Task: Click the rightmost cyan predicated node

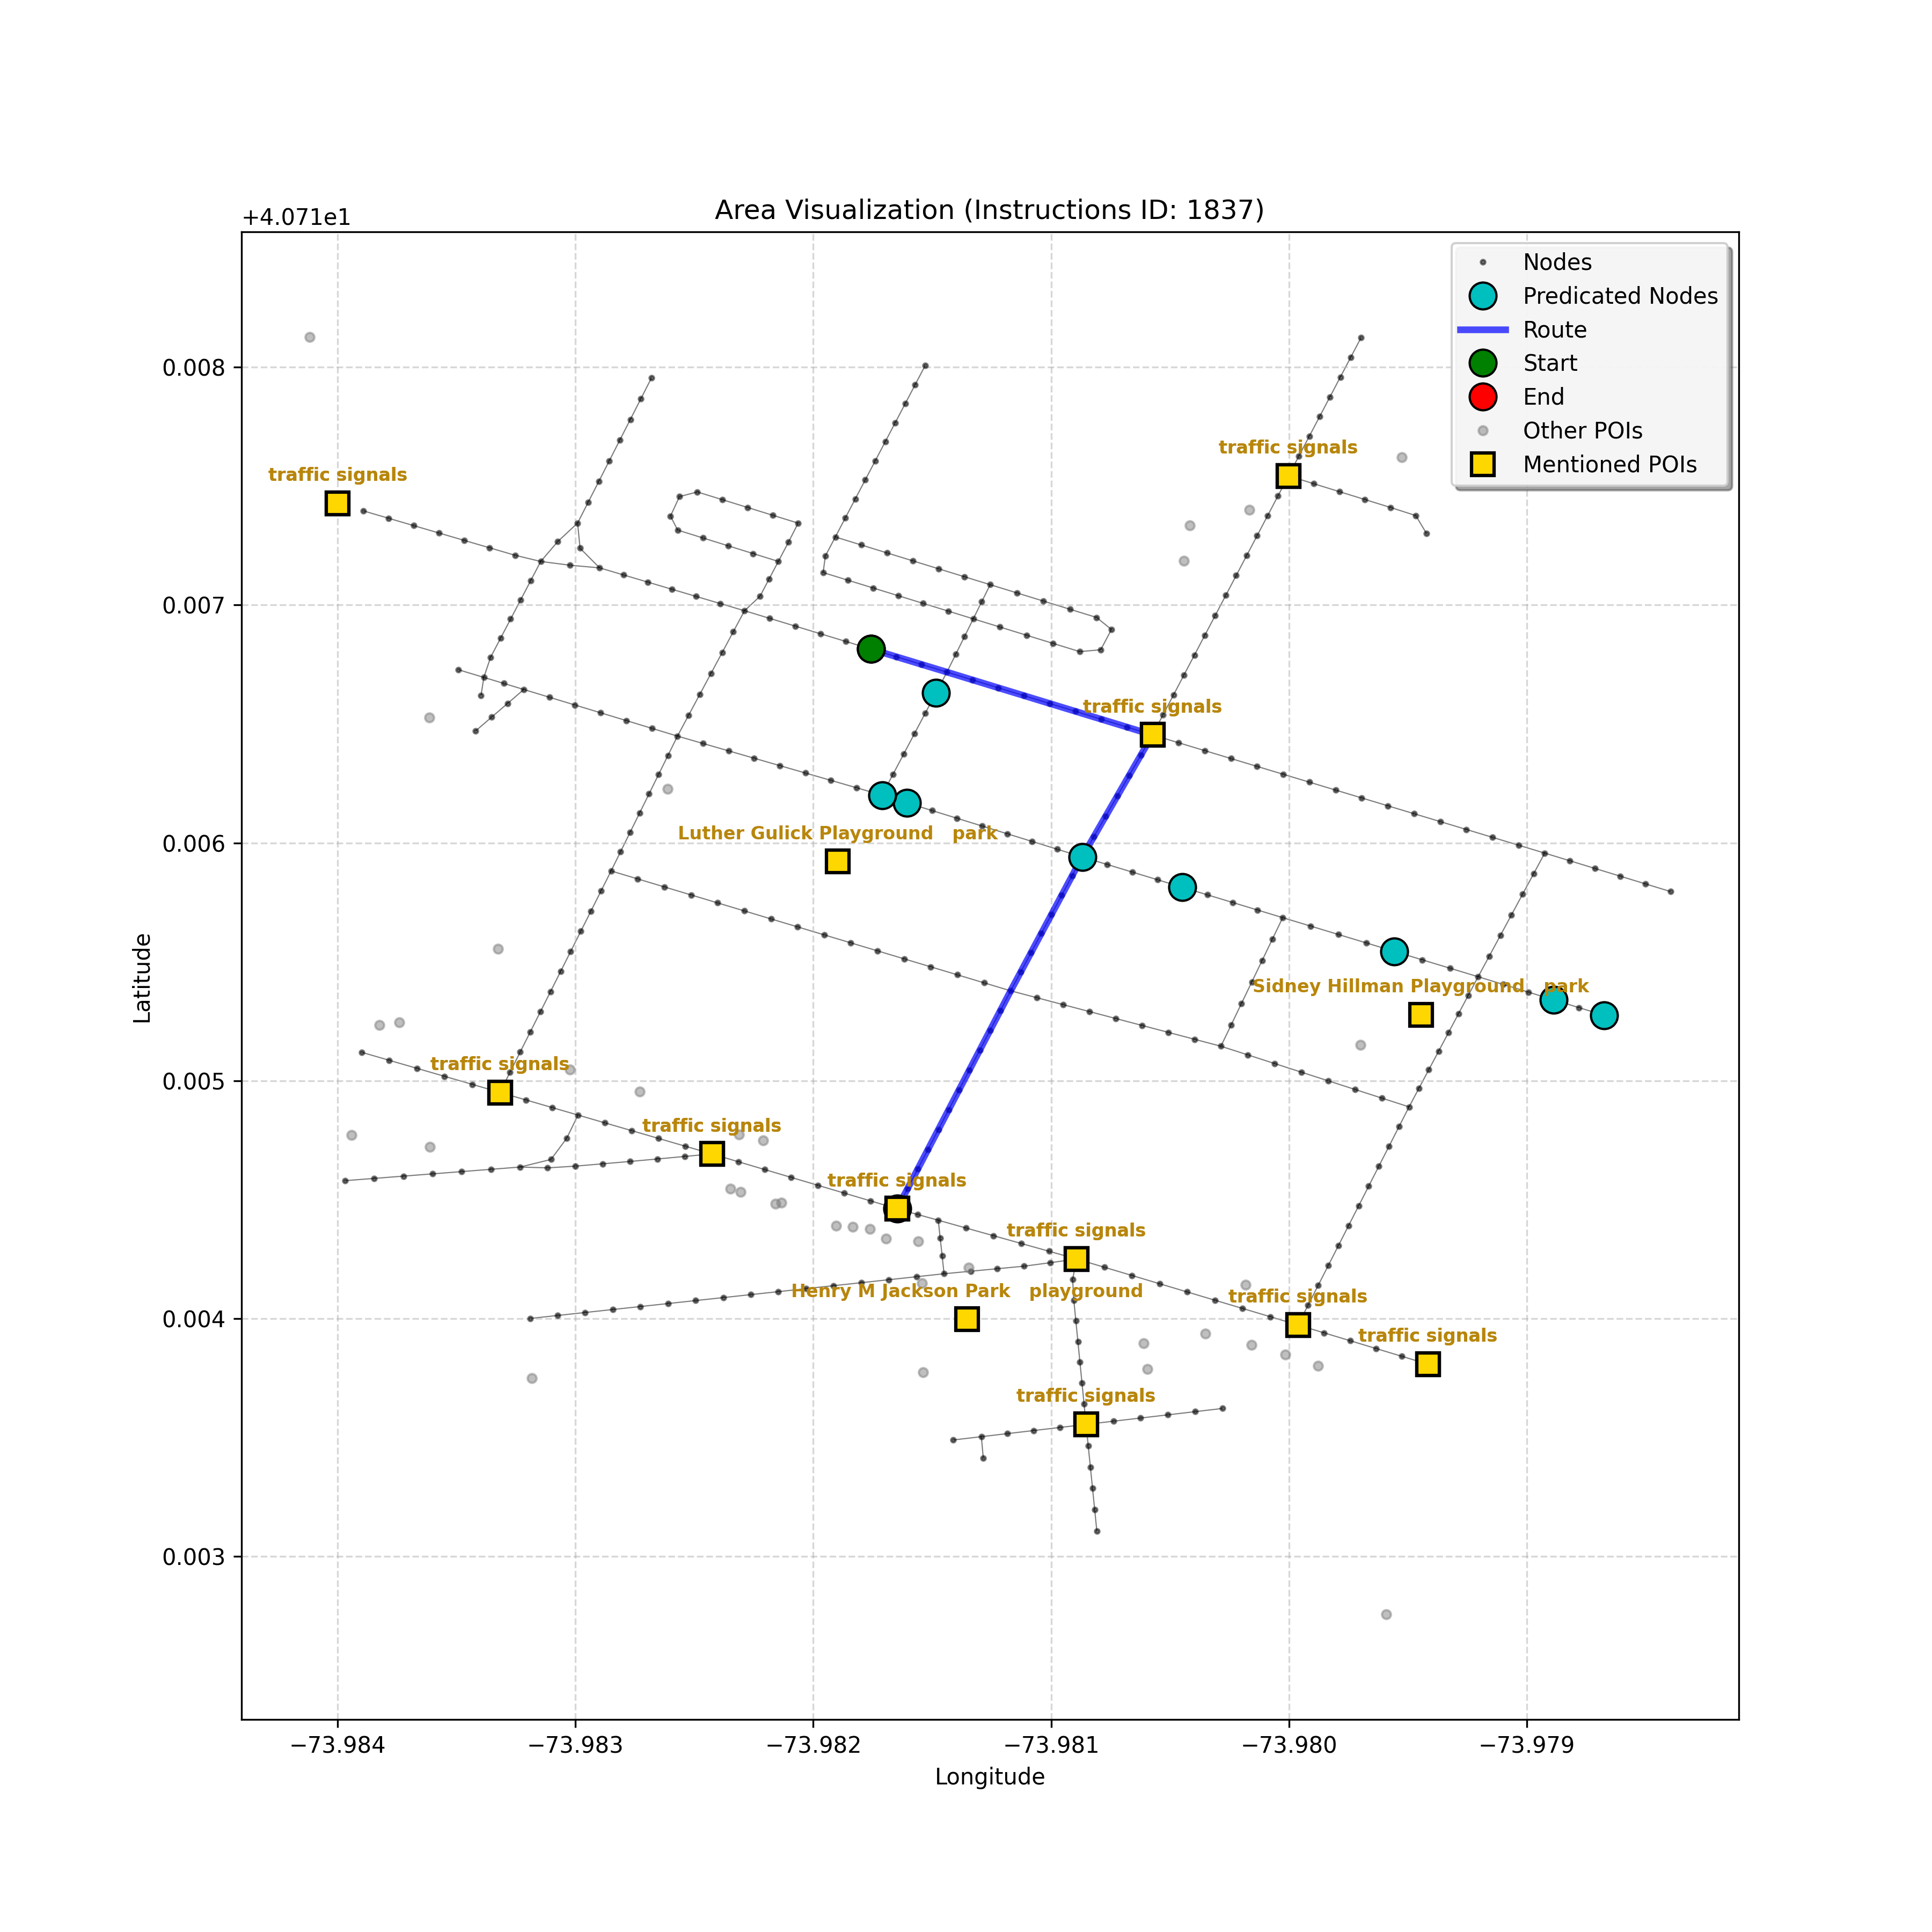Action: click(1604, 1016)
